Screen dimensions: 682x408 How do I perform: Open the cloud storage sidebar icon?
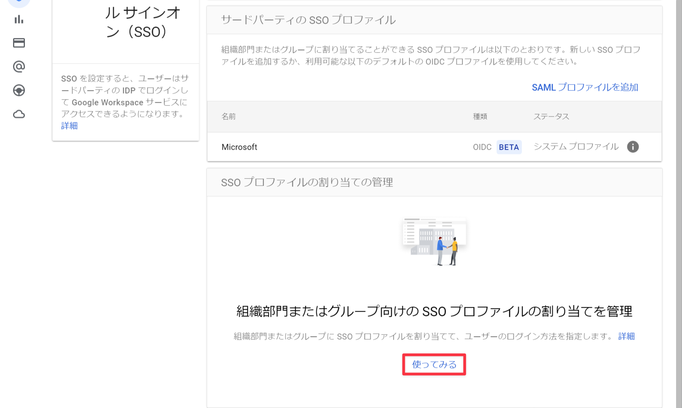point(19,114)
